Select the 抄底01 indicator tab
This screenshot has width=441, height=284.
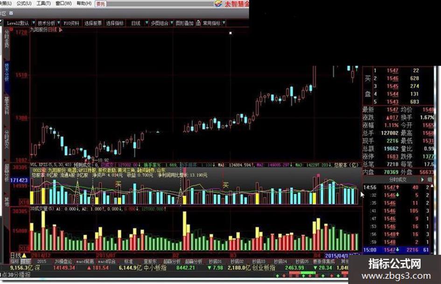pyautogui.click(x=215, y=262)
